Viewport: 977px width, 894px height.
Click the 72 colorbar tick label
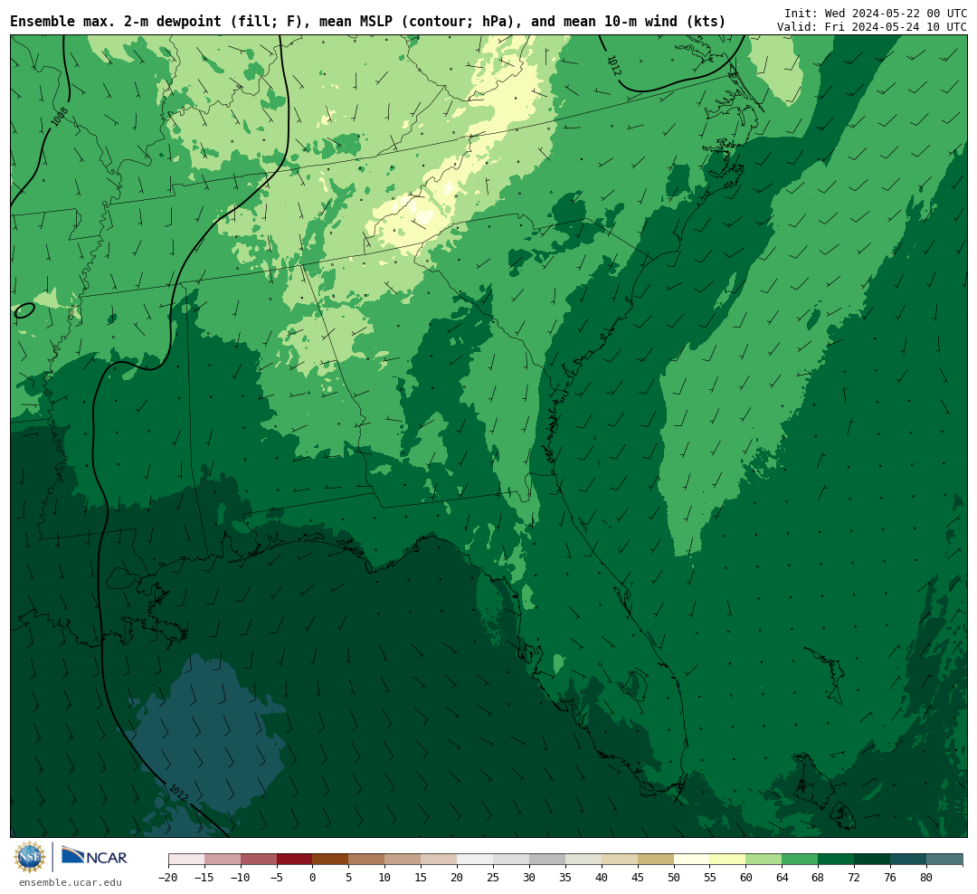click(x=855, y=877)
